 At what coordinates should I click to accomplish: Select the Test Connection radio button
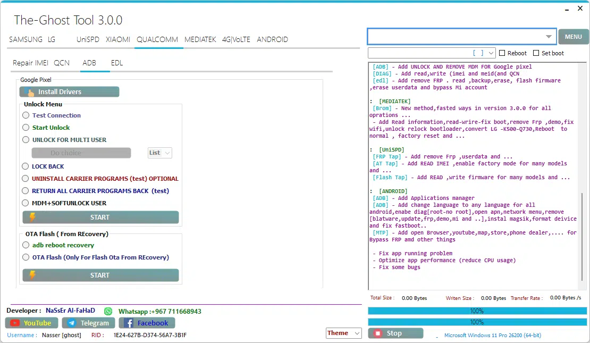point(26,115)
